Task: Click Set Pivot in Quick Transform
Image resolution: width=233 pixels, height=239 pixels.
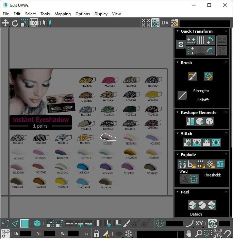Action: point(181,45)
